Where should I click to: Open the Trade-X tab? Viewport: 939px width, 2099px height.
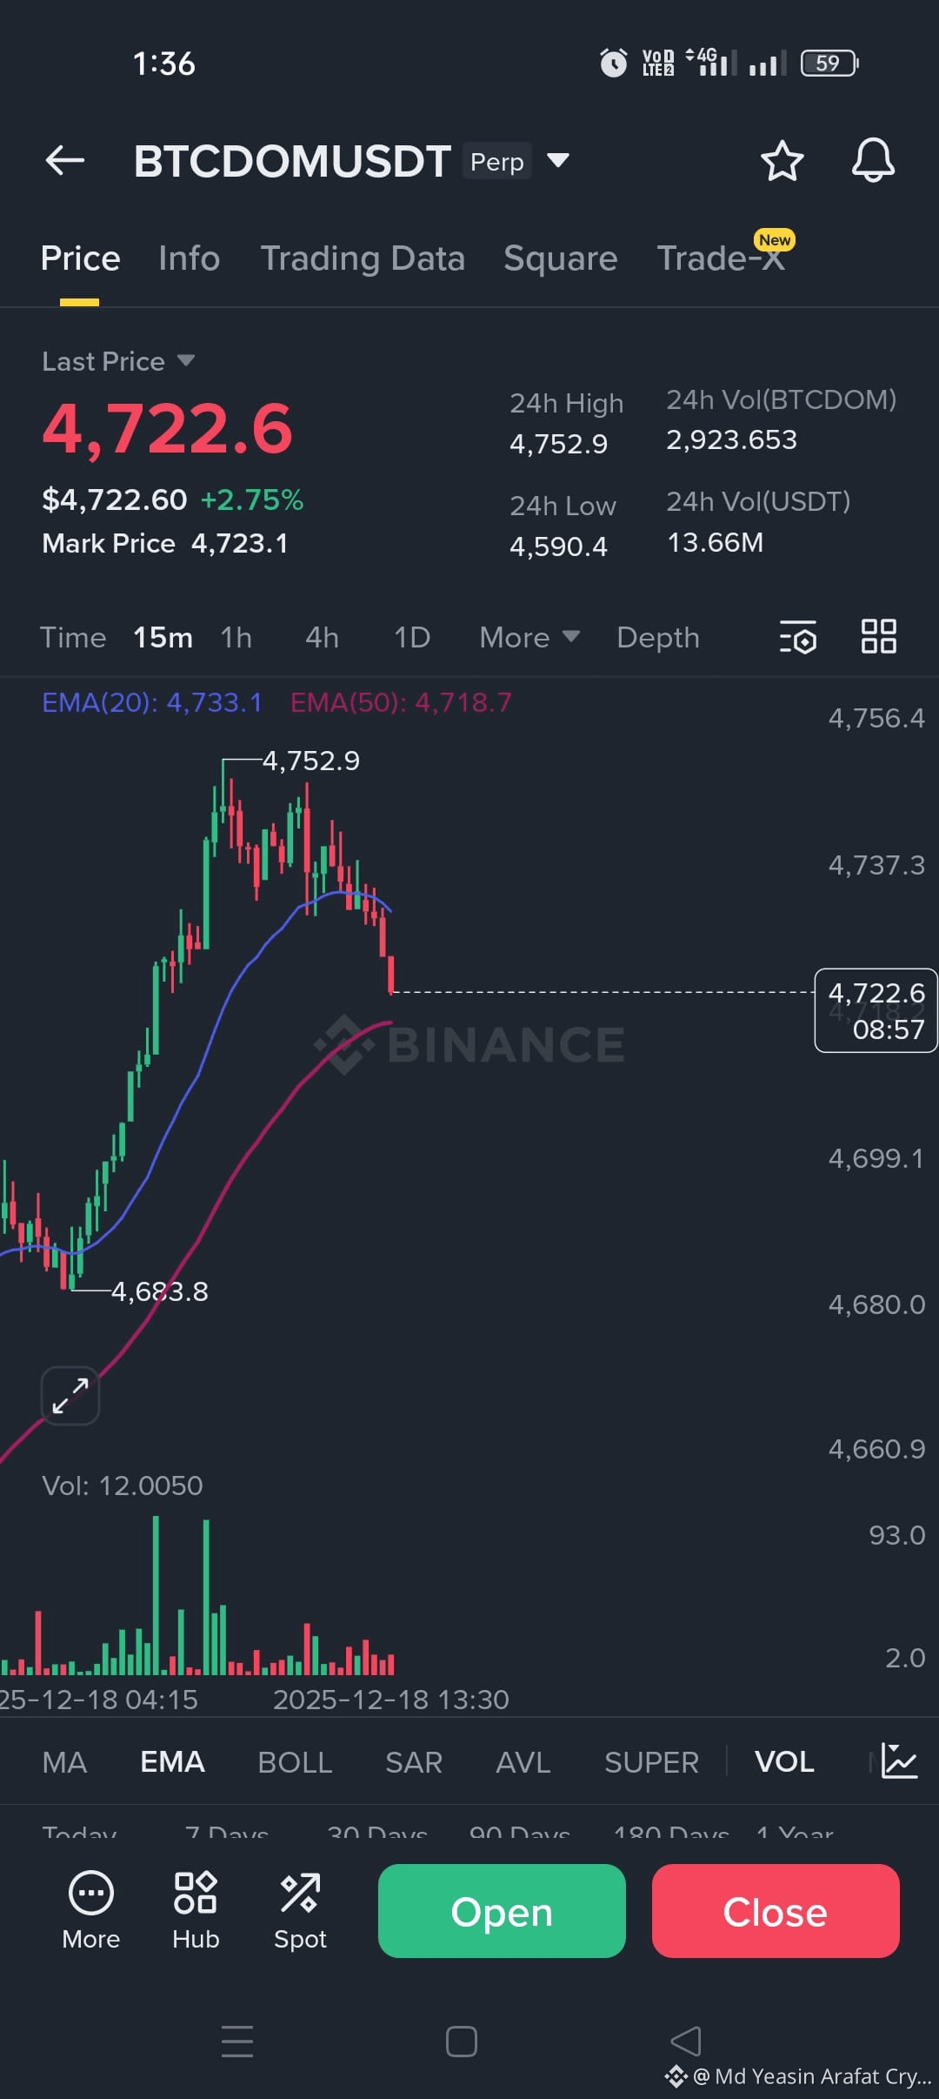click(x=722, y=258)
